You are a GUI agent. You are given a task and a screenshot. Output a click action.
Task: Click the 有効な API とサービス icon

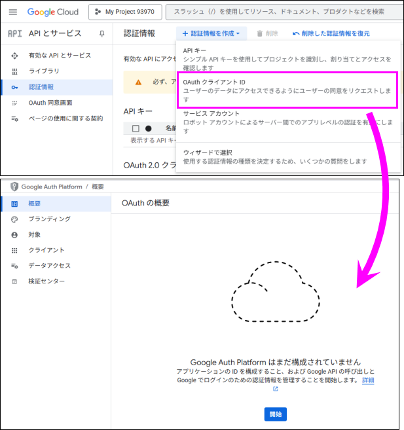pos(14,56)
